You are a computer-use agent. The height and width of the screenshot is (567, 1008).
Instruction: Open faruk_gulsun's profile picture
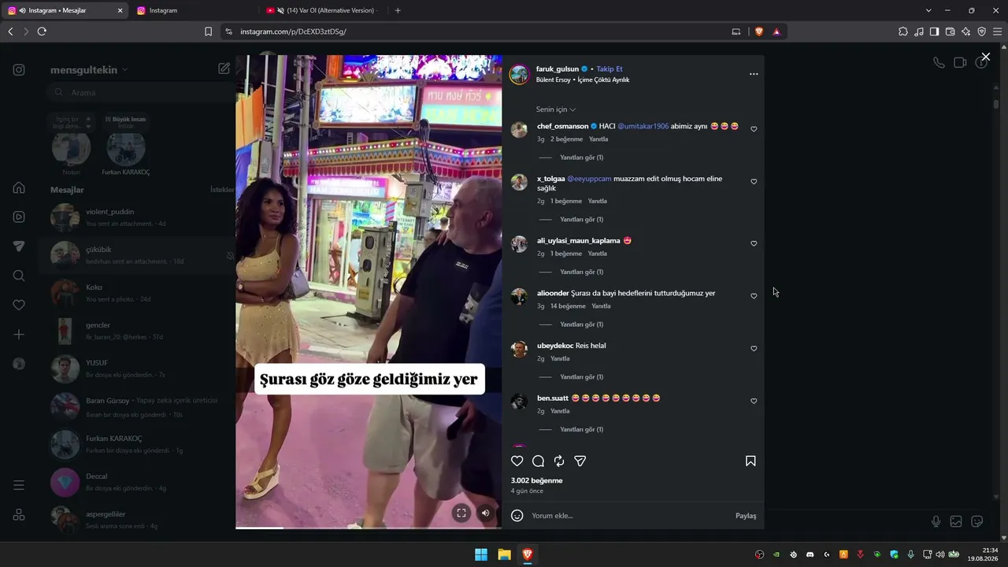click(x=519, y=74)
